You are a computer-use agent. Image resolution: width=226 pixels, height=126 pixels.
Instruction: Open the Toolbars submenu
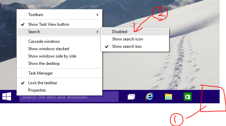pyautogui.click(x=59, y=15)
